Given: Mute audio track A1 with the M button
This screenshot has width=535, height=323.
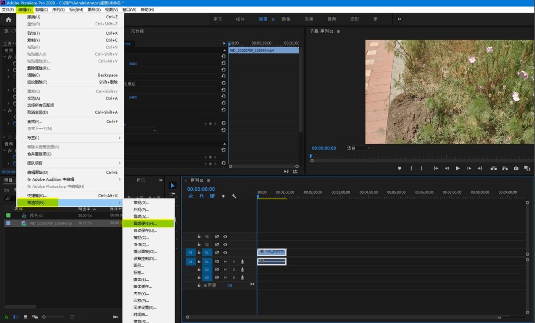Looking at the screenshot, I should click(x=225, y=262).
